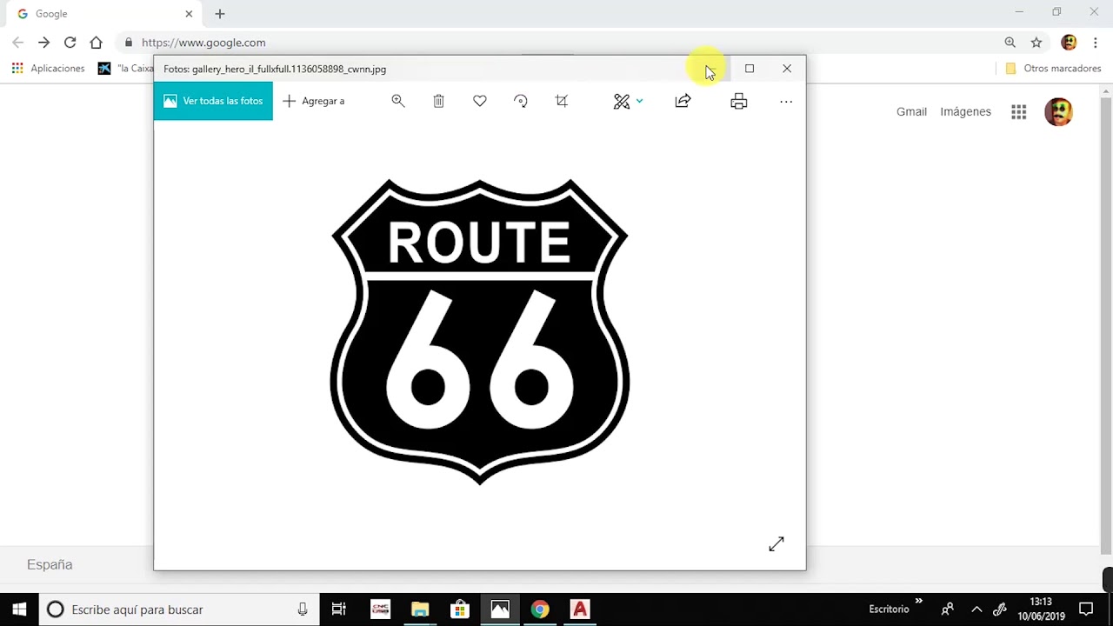Share the photo with share icon
This screenshot has height=626, width=1113.
click(683, 101)
